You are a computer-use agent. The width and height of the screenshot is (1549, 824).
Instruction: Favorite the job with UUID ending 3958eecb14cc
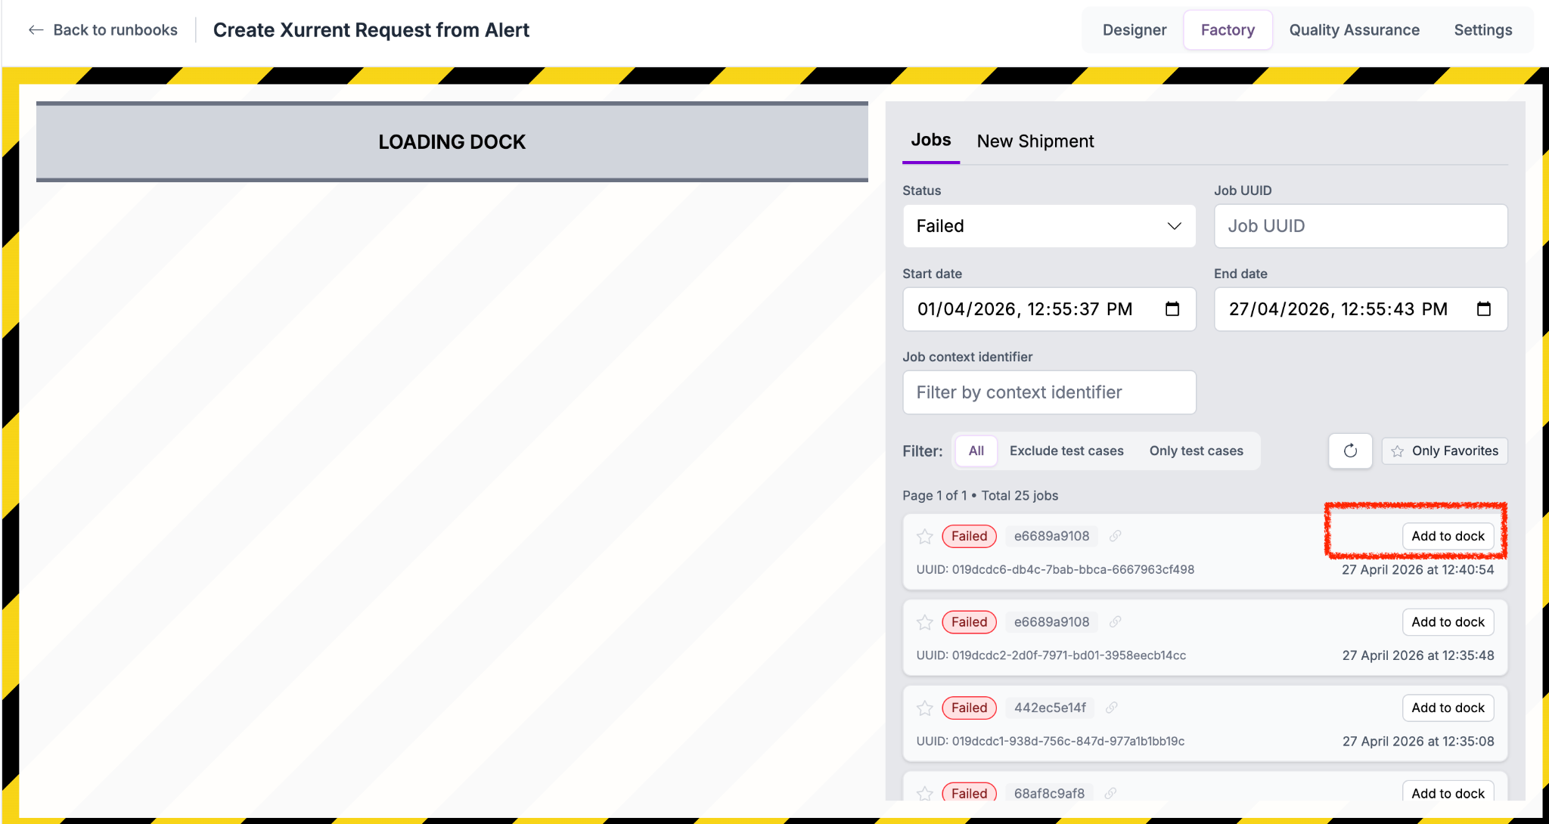[x=924, y=622]
